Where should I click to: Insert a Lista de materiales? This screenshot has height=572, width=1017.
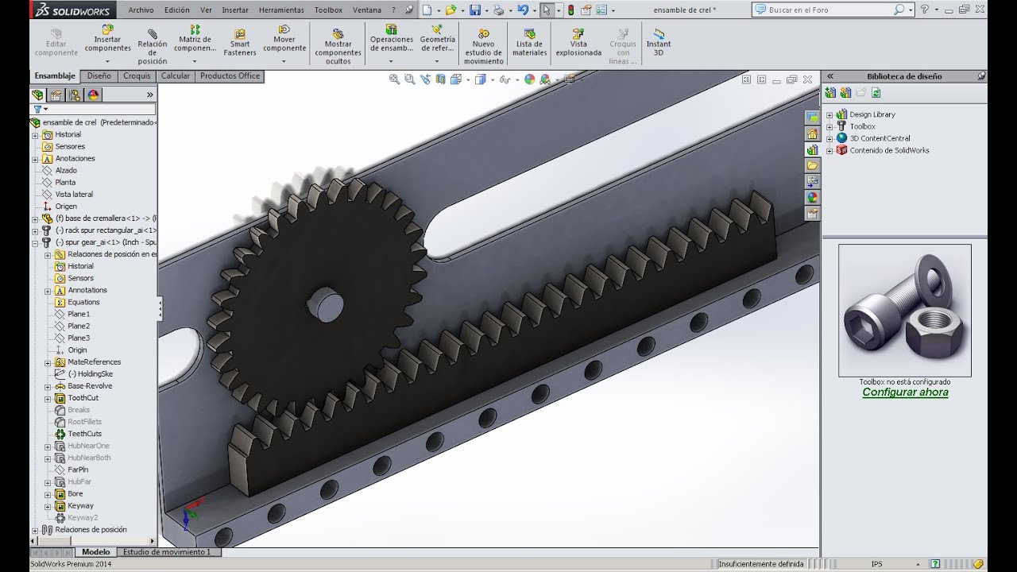529,43
